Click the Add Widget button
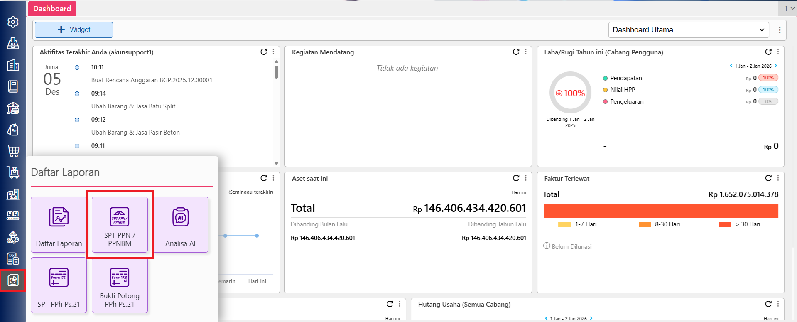This screenshot has width=797, height=322. (x=74, y=30)
